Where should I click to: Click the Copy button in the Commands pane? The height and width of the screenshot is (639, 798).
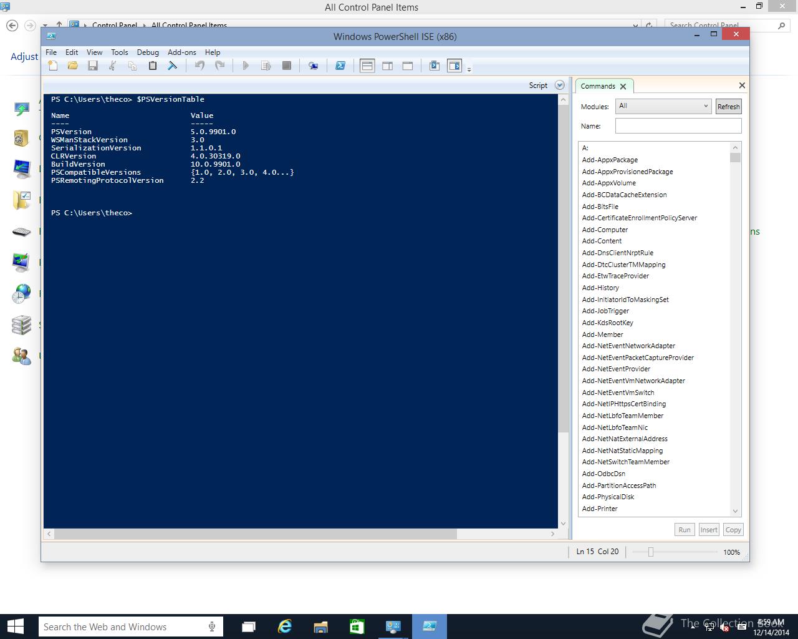click(x=733, y=530)
